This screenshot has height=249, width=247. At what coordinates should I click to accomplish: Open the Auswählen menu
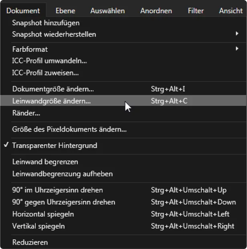pos(107,11)
